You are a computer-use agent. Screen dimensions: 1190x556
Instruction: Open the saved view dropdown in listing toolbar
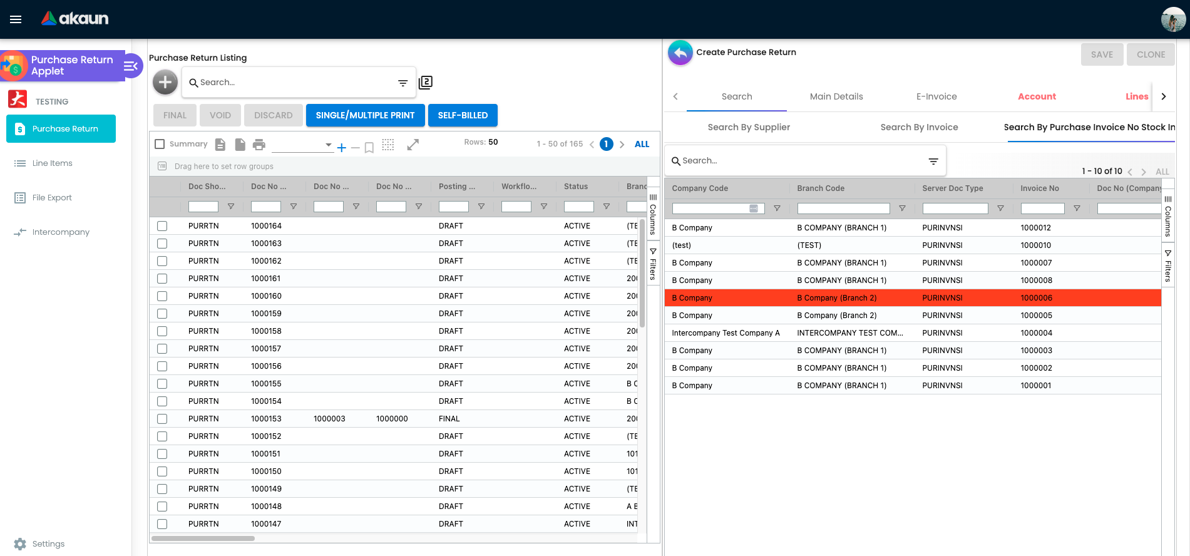(x=302, y=145)
